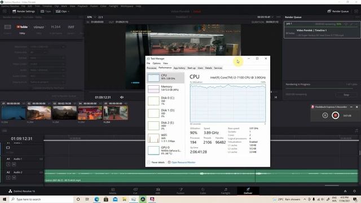
Task: Open the viewer zoom percentage dropdown
Action: click(x=91, y=17)
